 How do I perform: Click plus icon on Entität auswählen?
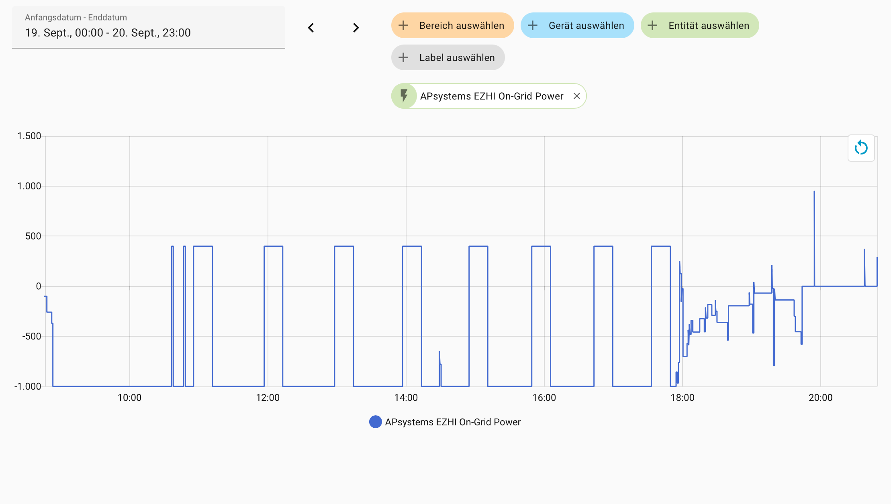point(652,25)
